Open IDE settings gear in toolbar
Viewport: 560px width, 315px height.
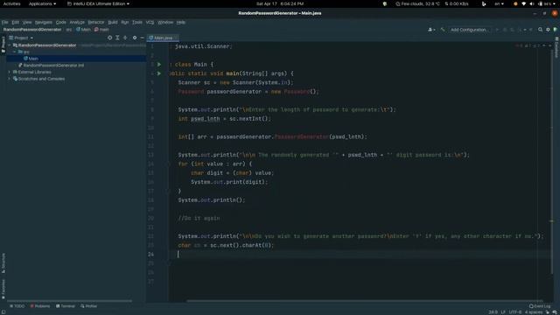tap(548, 30)
